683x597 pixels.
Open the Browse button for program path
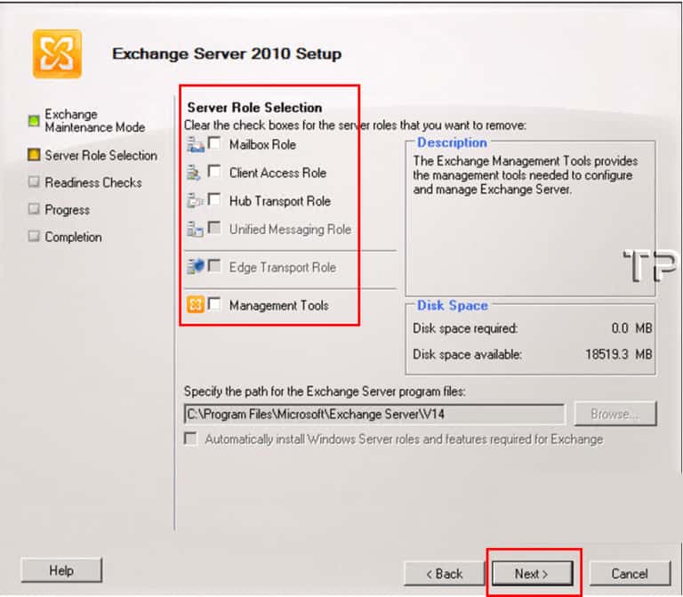point(615,414)
